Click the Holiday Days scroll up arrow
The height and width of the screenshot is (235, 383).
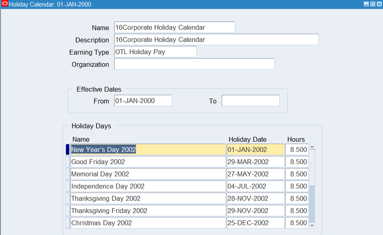[x=312, y=147]
